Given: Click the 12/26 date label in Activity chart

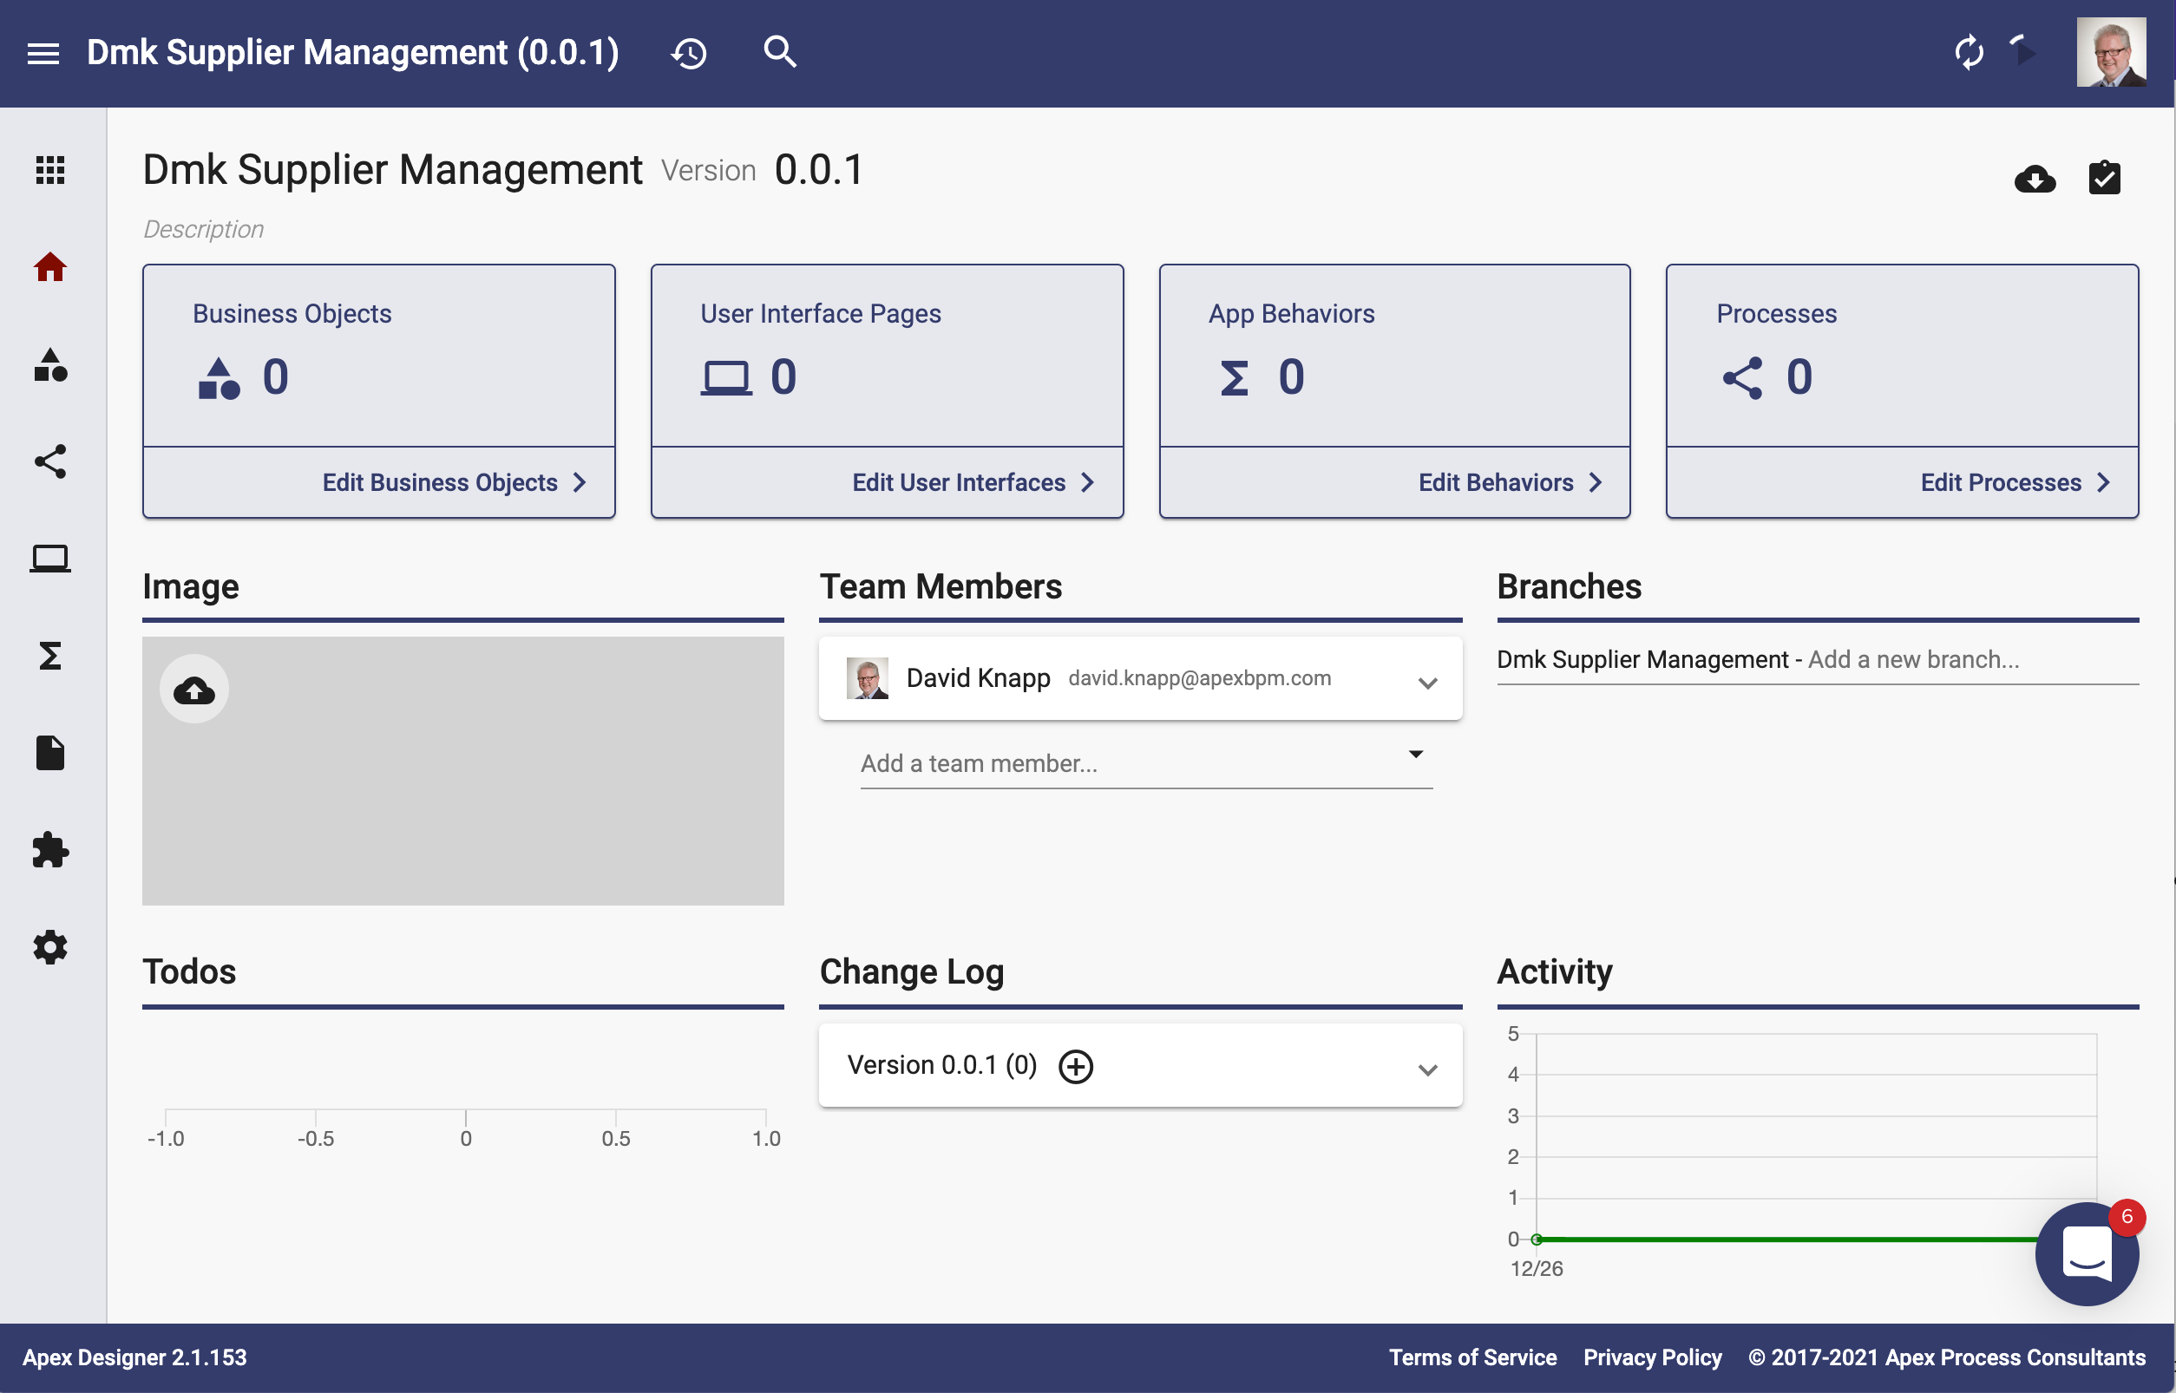Looking at the screenshot, I should (x=1537, y=1268).
